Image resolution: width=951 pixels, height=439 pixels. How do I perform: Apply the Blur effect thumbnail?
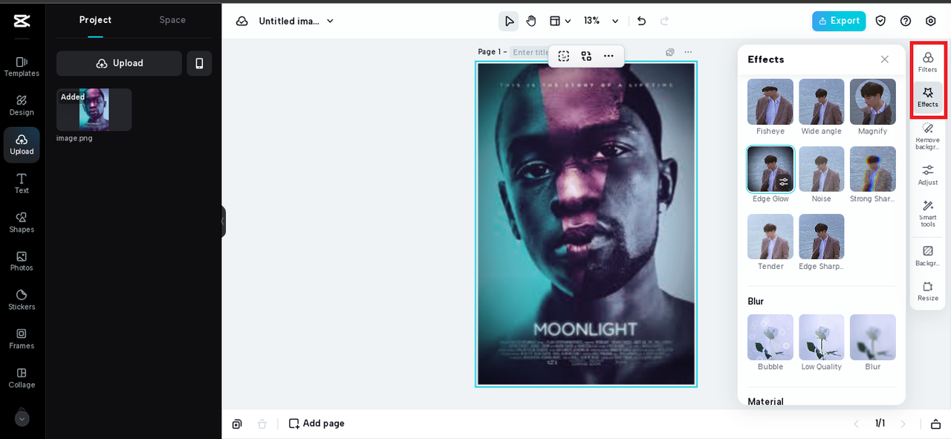point(873,337)
